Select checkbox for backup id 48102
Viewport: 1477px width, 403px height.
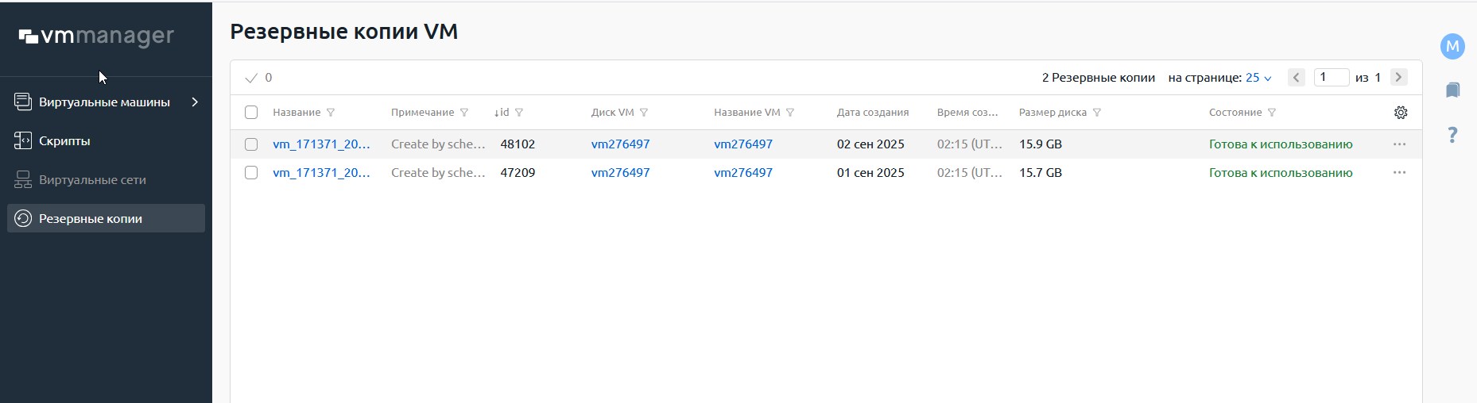[251, 144]
